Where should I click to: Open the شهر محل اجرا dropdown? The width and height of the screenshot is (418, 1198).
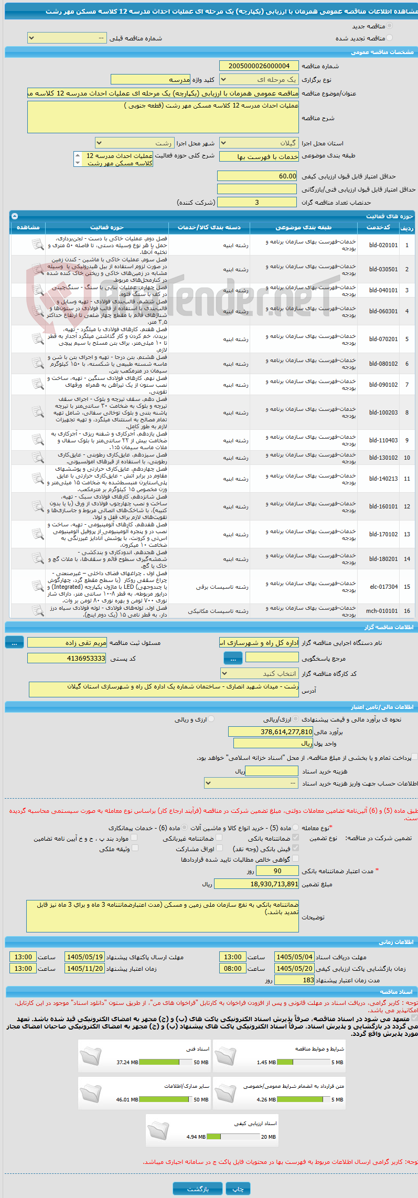click(135, 143)
